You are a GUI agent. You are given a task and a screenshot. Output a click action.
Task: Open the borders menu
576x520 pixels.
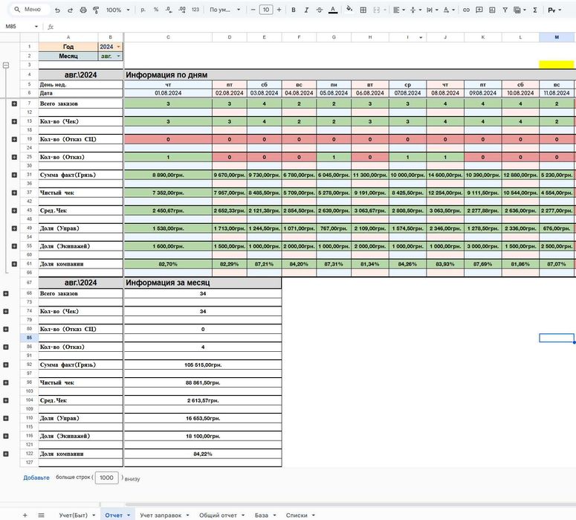click(x=363, y=10)
